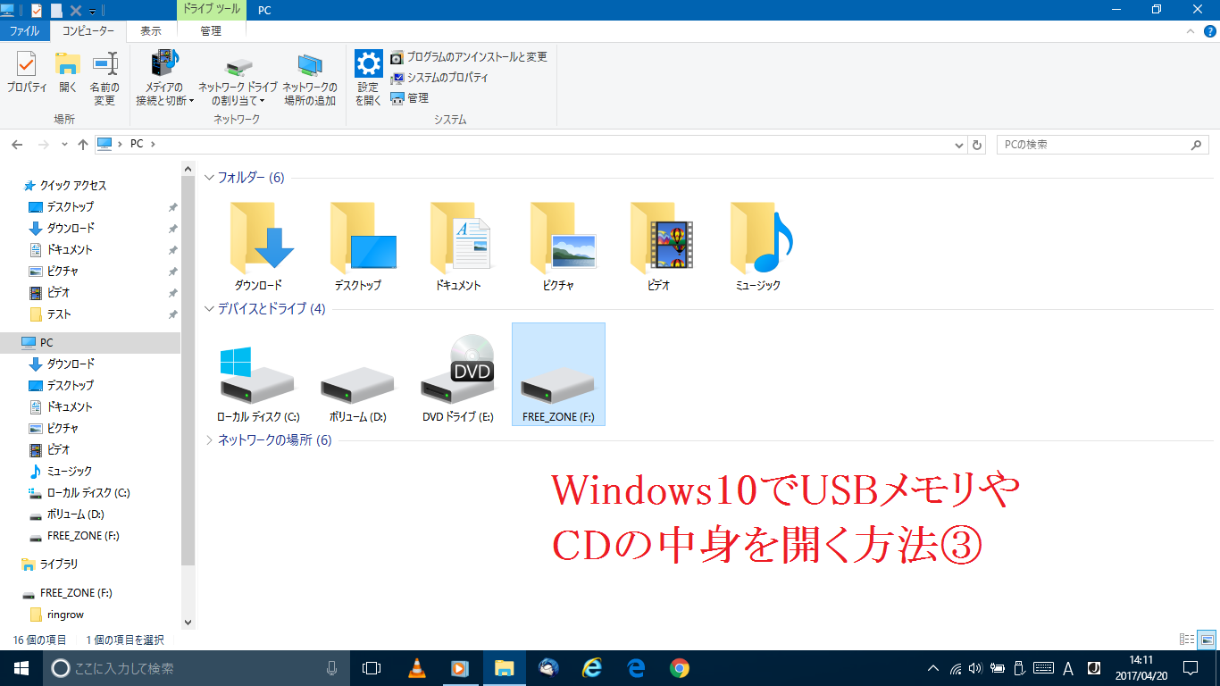Click the Back navigation arrow
Screen dimensions: 1220x686
pyautogui.click(x=17, y=144)
